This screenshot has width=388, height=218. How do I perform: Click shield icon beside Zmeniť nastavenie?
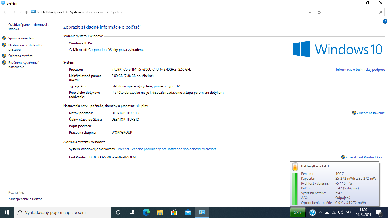pyautogui.click(x=354, y=113)
